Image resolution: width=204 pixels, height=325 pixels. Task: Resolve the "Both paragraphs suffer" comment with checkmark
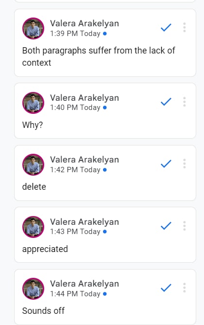(x=166, y=27)
